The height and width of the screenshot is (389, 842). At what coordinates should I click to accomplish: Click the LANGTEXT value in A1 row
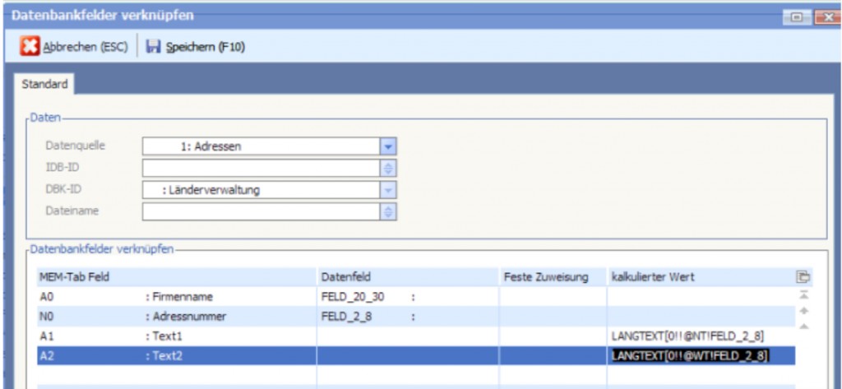tap(689, 336)
